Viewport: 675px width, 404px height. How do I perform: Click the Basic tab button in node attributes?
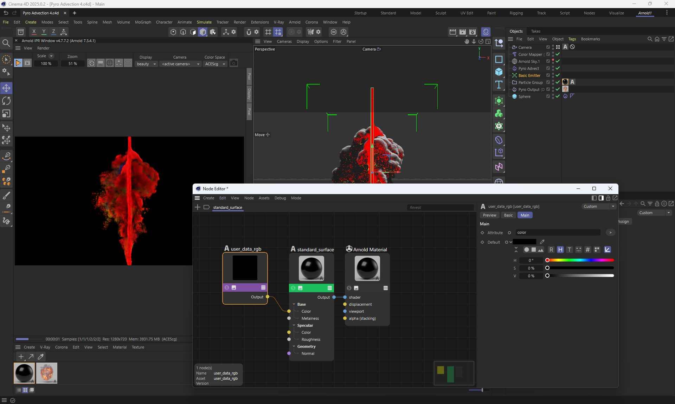pyautogui.click(x=508, y=215)
